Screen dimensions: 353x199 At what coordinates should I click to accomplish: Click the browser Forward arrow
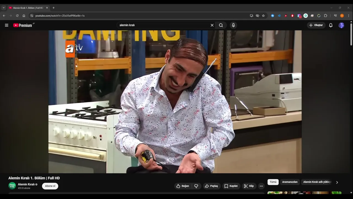coord(11,16)
